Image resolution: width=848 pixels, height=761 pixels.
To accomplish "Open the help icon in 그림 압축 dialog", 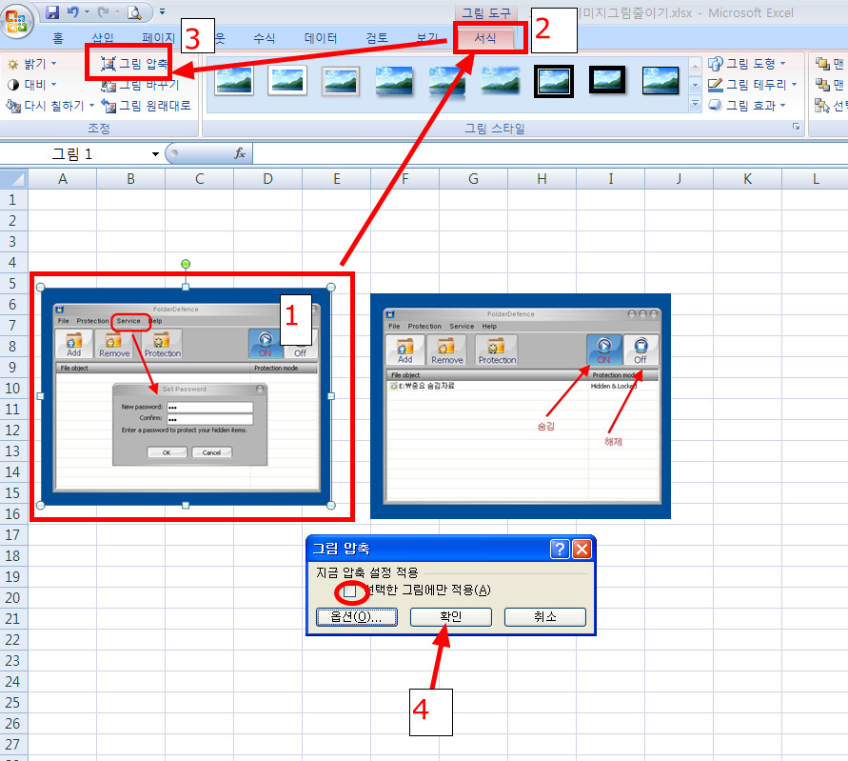I will [561, 549].
